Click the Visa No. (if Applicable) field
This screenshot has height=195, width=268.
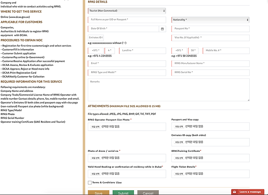(x=210, y=38)
